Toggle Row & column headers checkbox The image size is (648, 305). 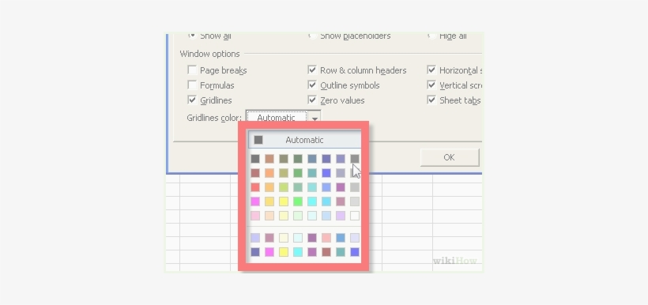tap(312, 70)
